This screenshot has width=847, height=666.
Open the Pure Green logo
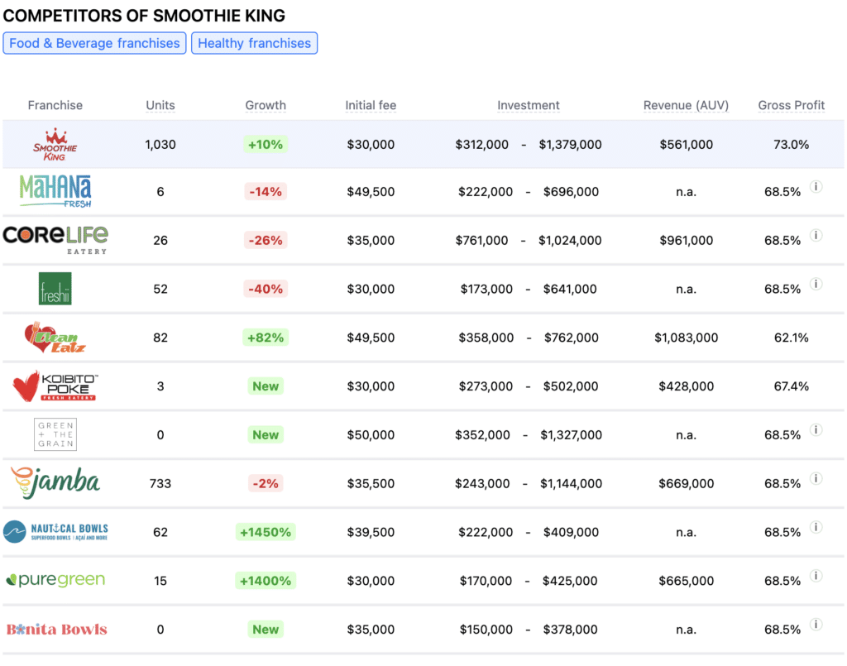[x=55, y=580]
